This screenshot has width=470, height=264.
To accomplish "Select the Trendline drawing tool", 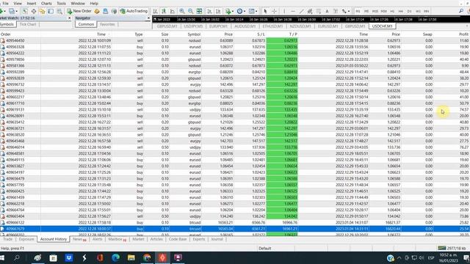I will tap(302, 12).
